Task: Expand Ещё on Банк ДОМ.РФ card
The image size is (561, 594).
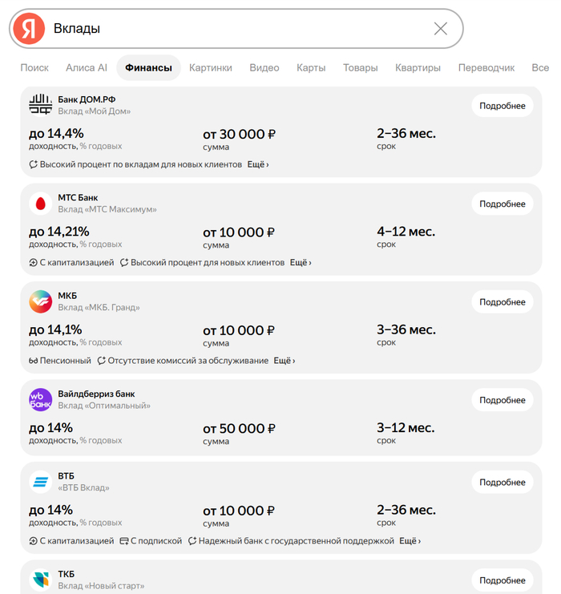Action: tap(258, 164)
